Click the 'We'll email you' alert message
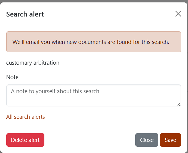 [x=91, y=42]
